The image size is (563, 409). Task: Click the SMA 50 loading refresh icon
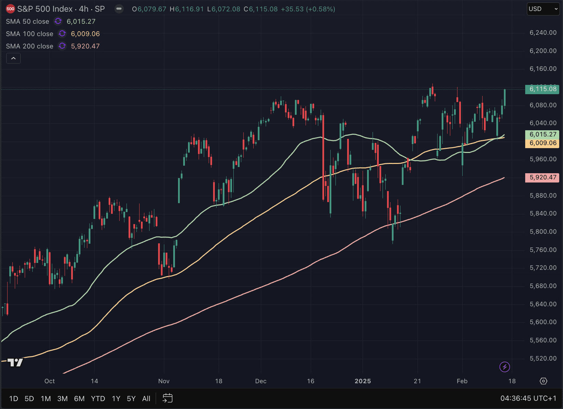pyautogui.click(x=58, y=21)
